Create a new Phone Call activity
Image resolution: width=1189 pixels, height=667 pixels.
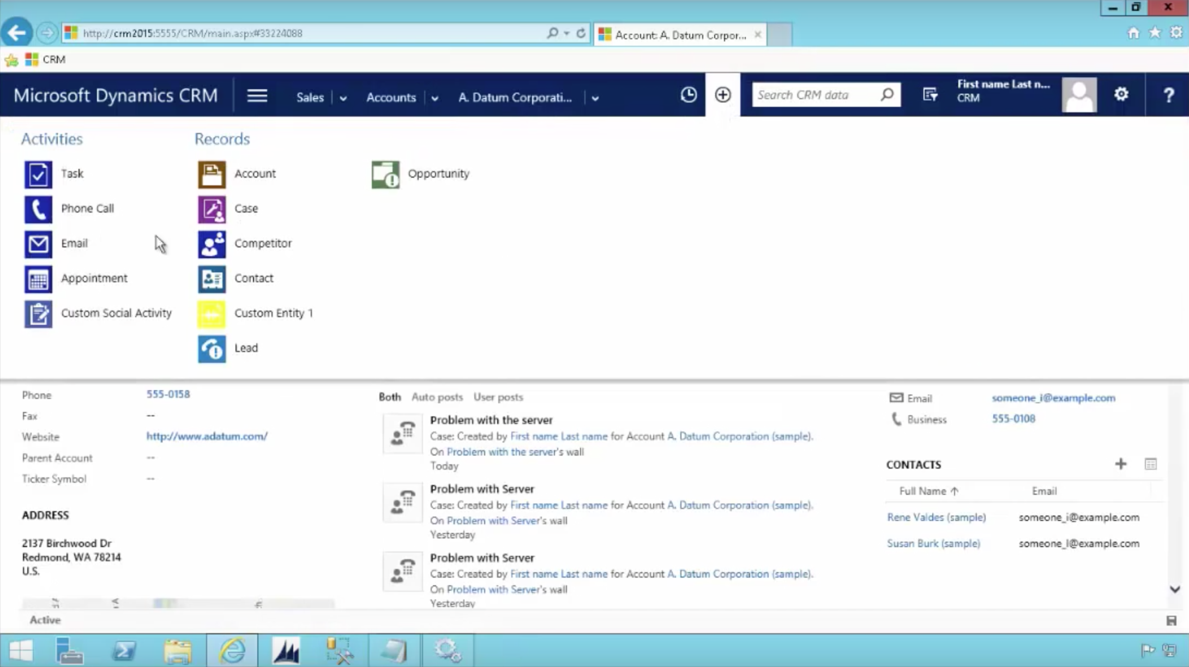[x=69, y=209]
